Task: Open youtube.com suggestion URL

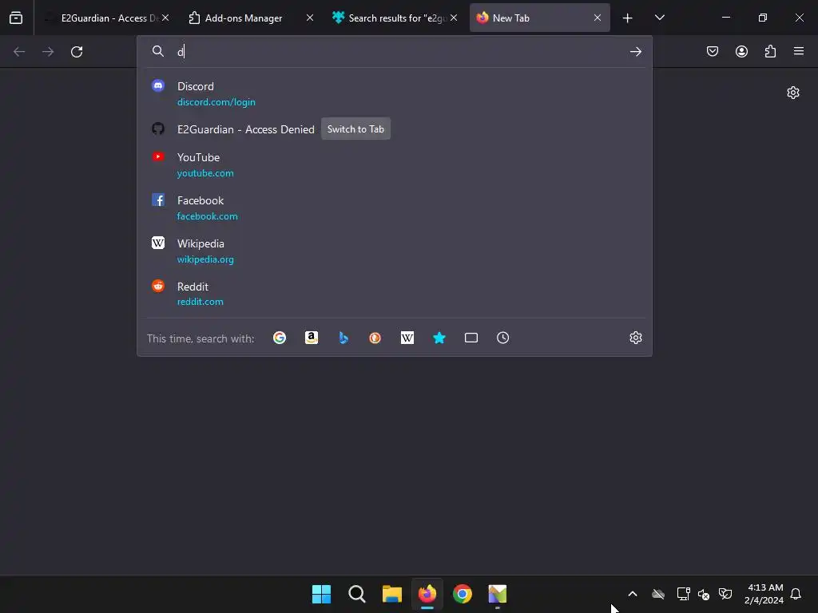Action: pos(205,173)
